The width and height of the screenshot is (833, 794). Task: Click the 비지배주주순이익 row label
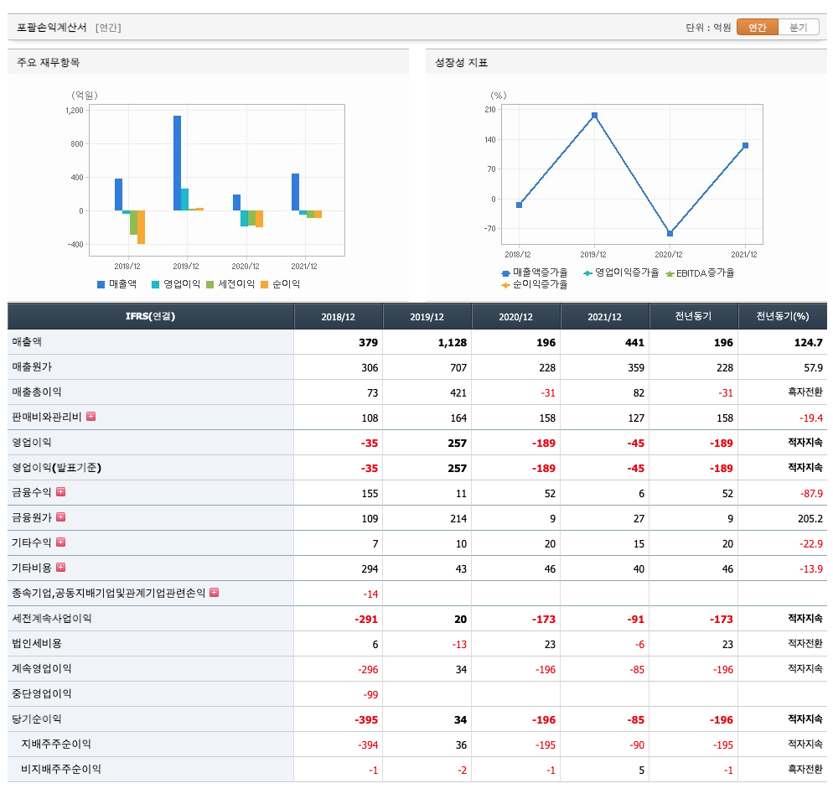(60, 769)
